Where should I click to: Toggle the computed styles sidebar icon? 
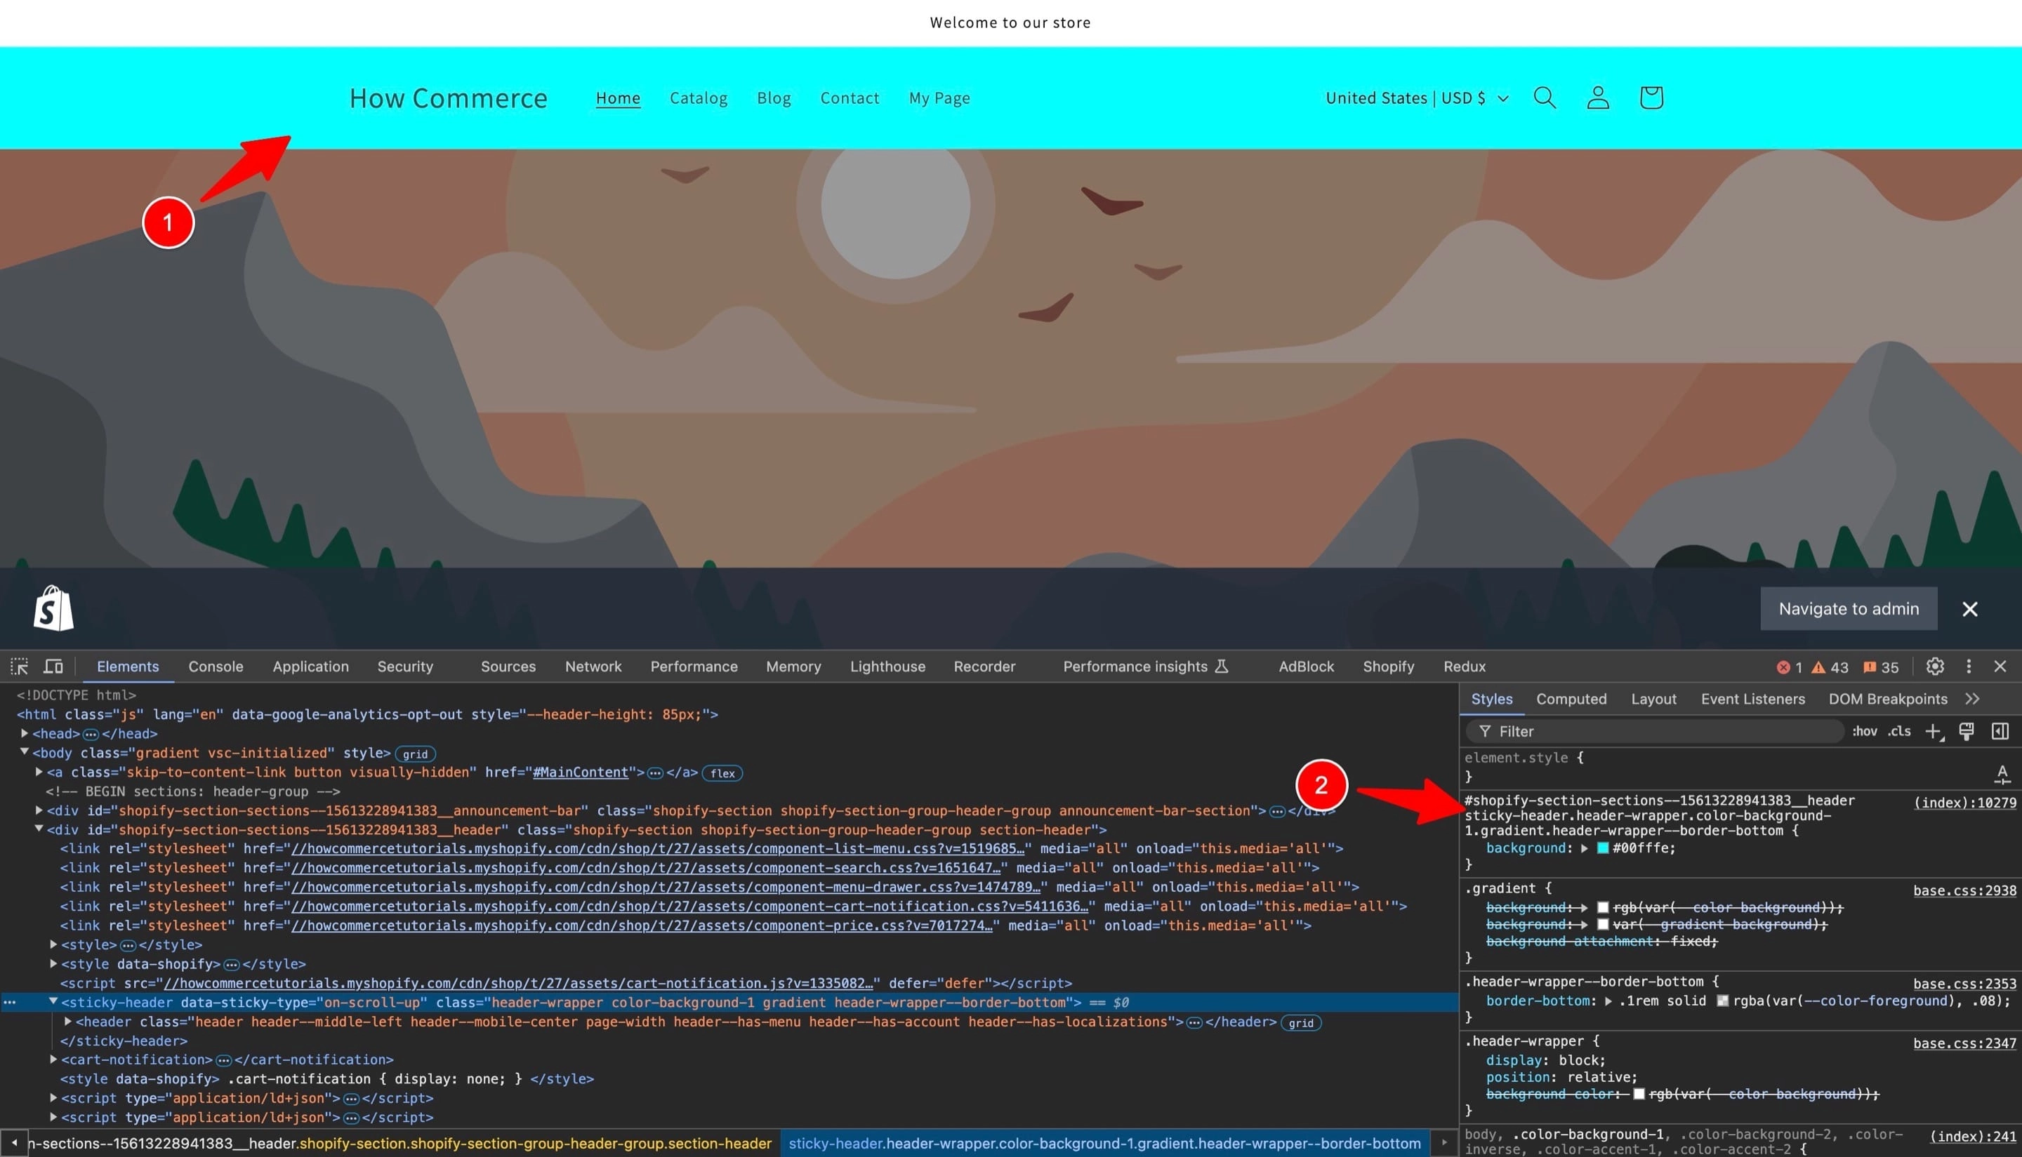click(2000, 731)
